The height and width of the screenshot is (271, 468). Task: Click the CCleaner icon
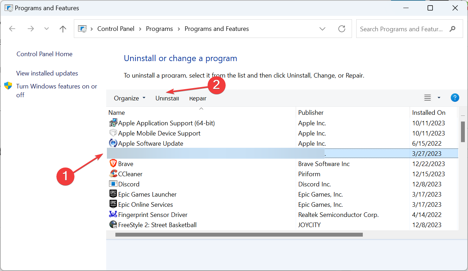pyautogui.click(x=113, y=174)
